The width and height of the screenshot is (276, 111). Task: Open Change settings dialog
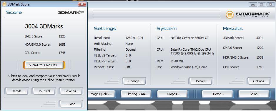click(135, 81)
